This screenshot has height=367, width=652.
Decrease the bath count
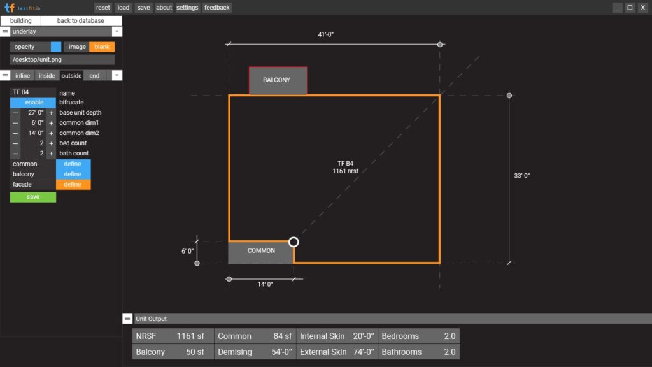15,154
